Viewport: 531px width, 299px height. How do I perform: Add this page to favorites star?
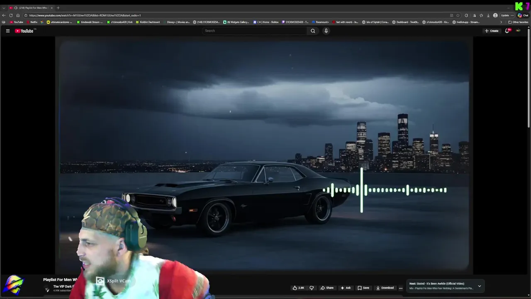pyautogui.click(x=458, y=15)
